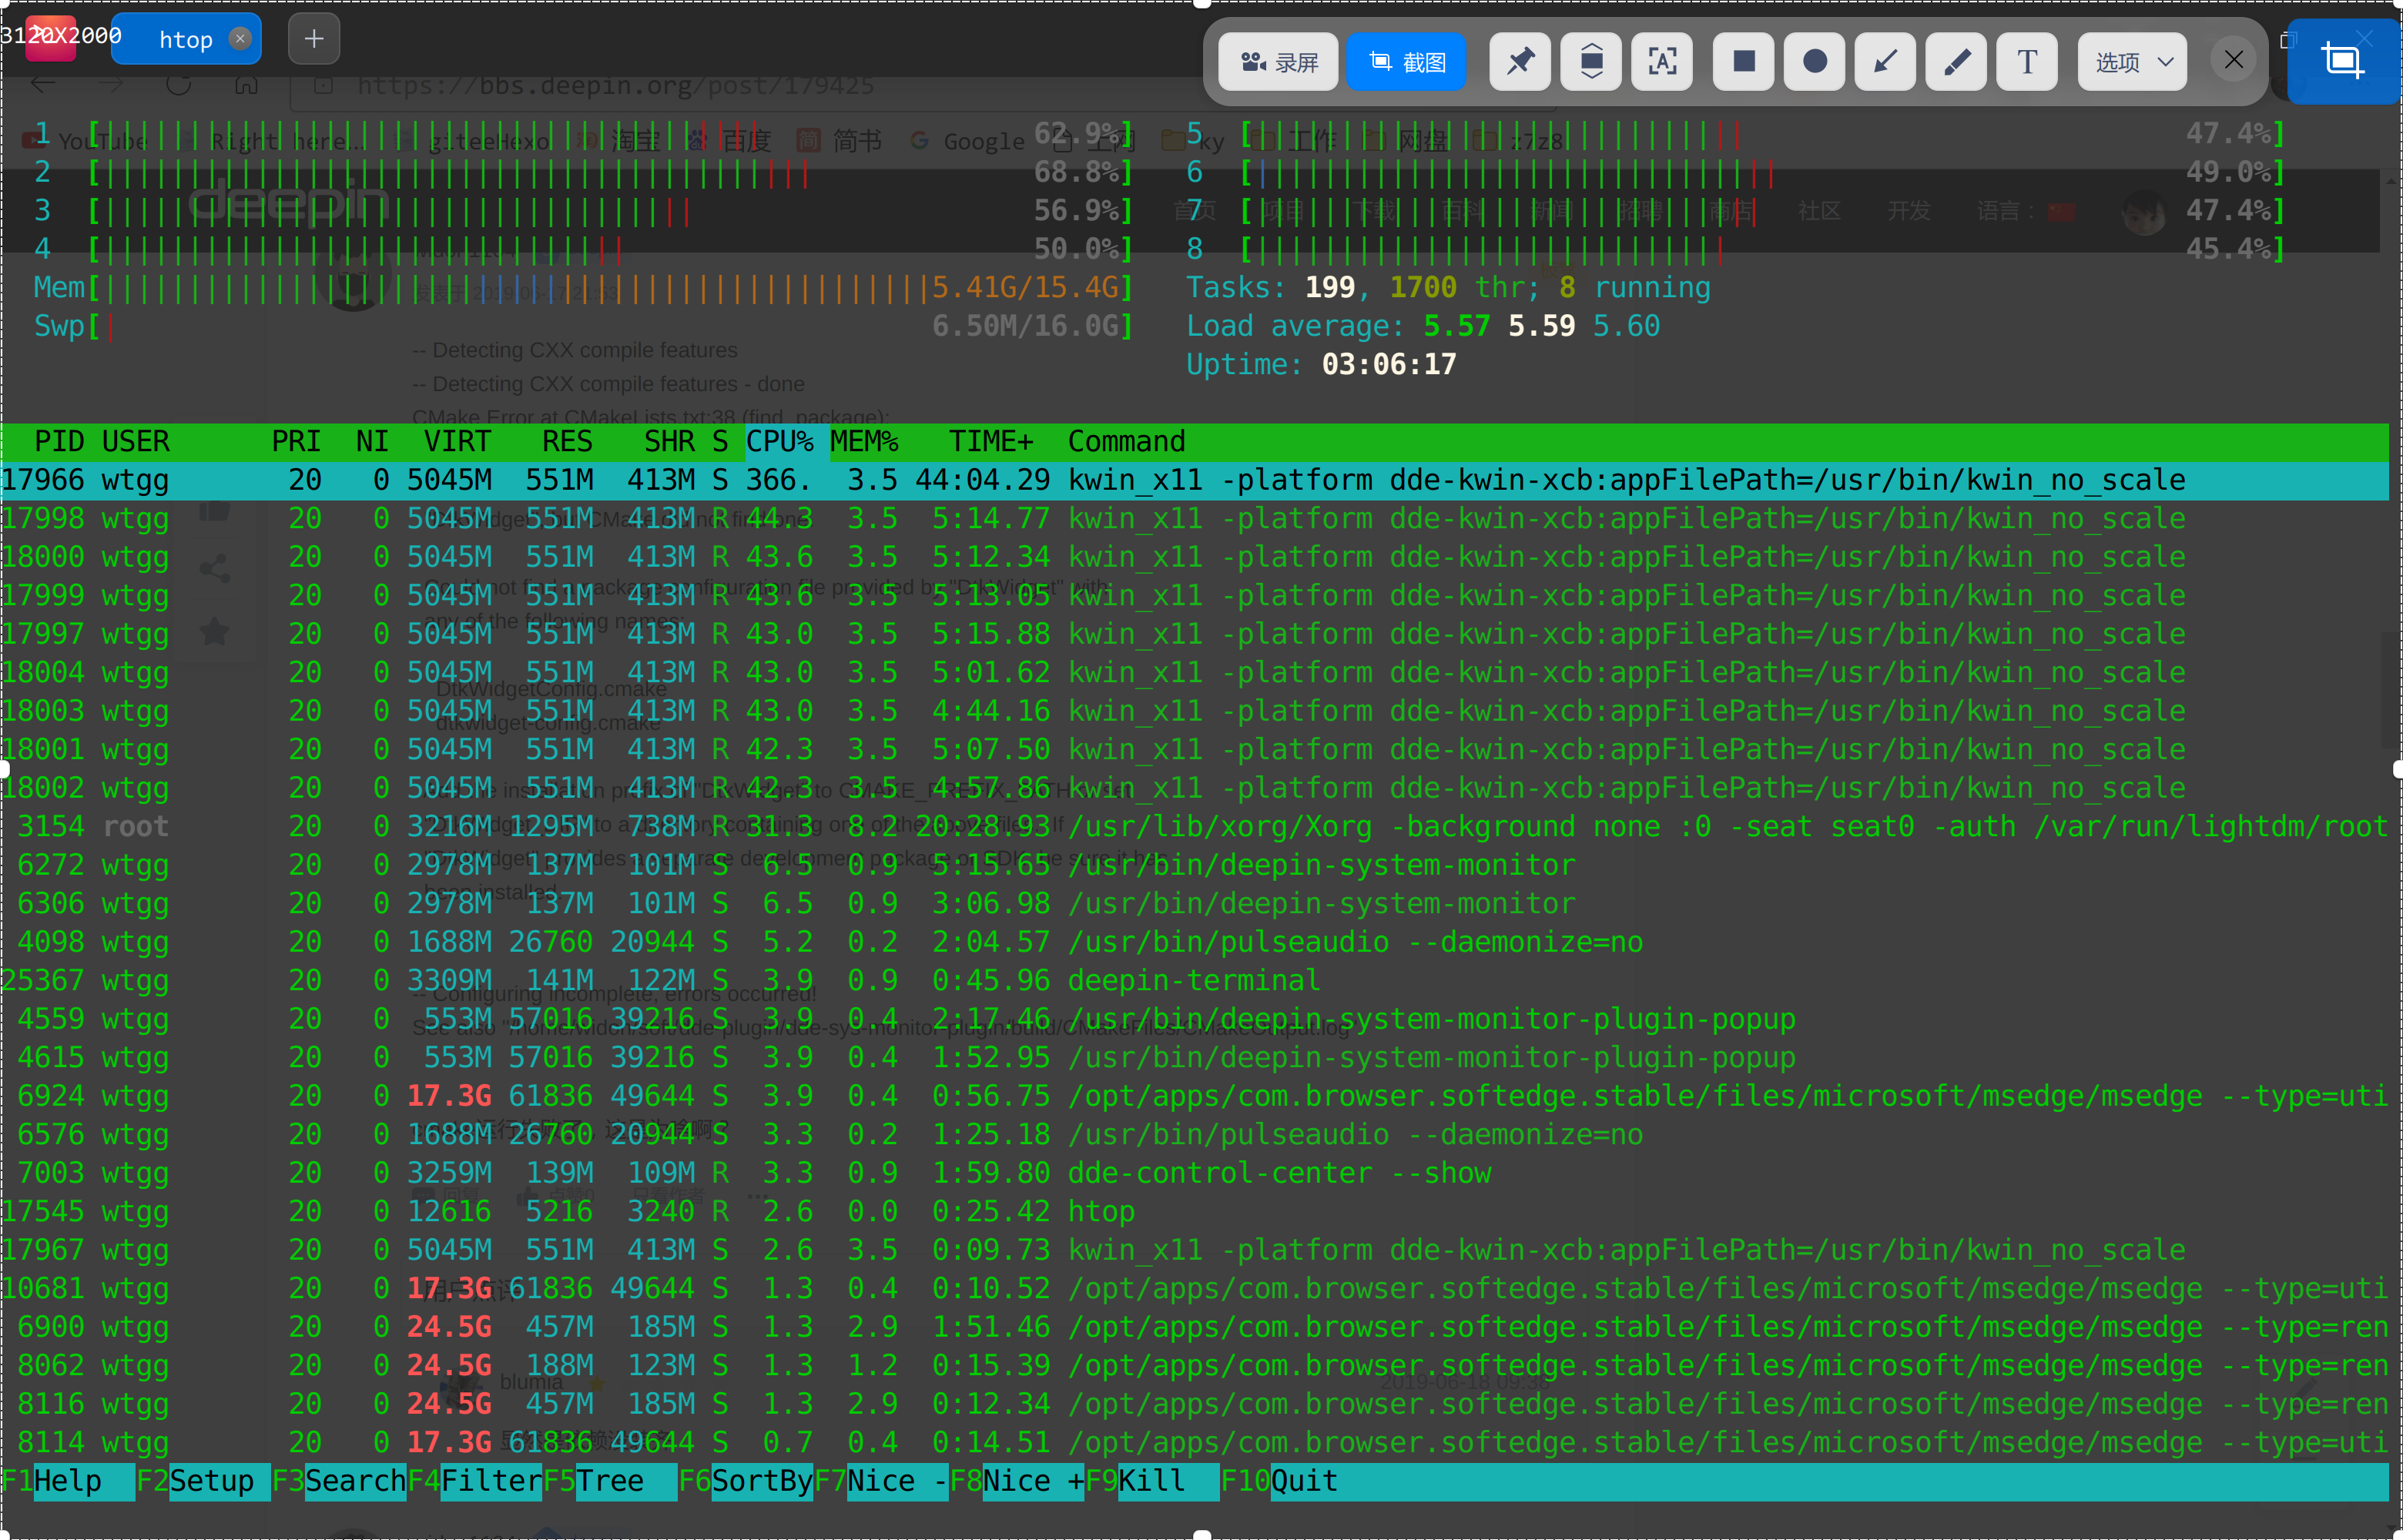Select the arrow drawing tool

(1885, 61)
